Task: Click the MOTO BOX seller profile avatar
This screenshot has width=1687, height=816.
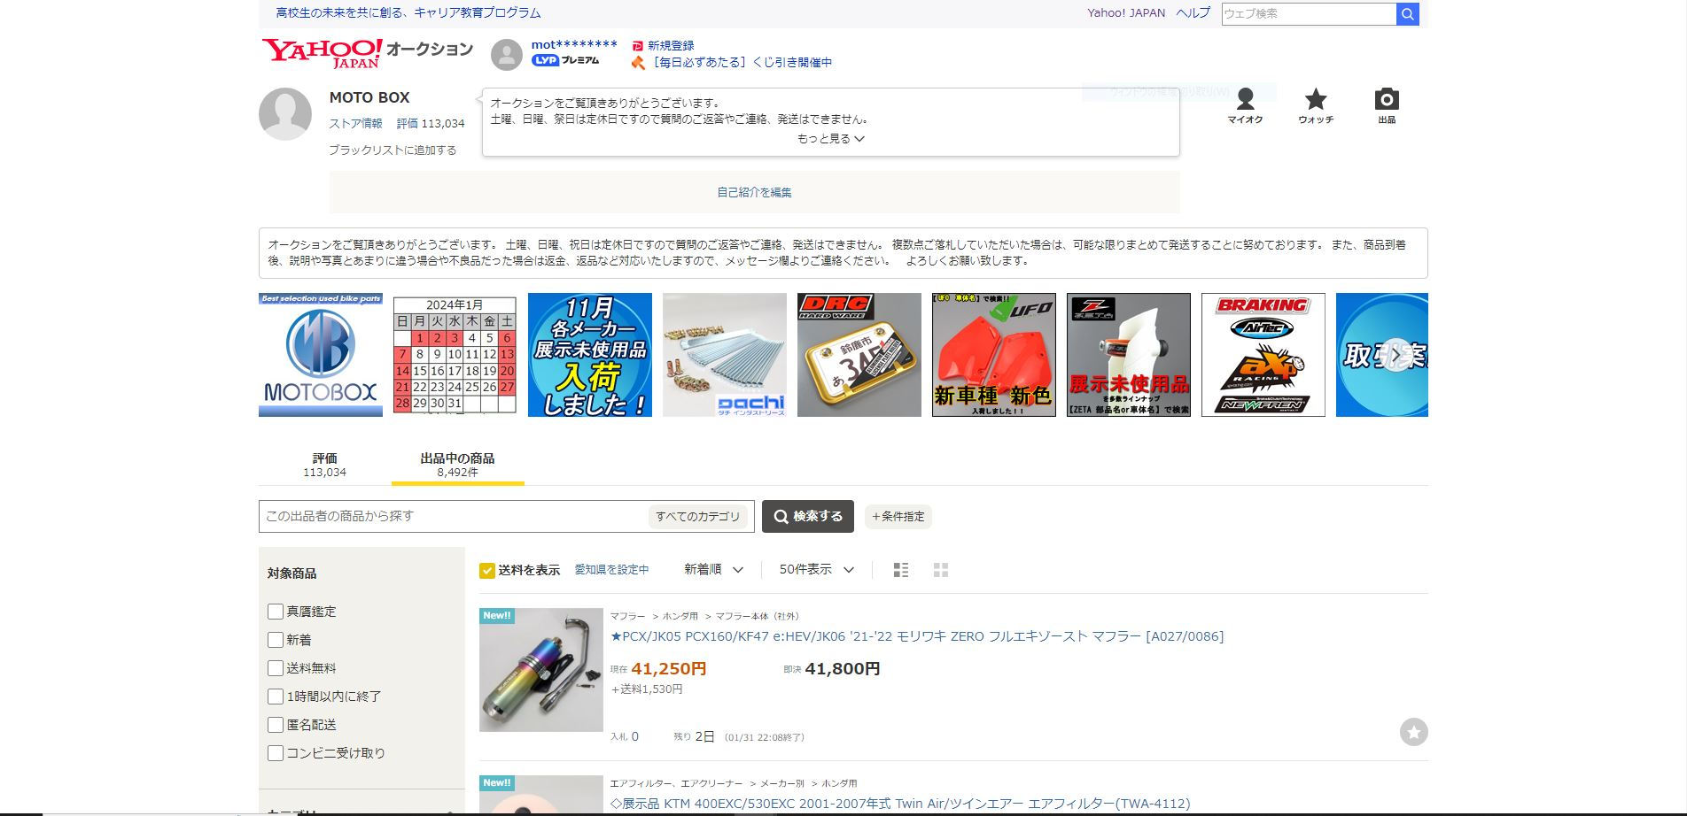Action: [x=285, y=114]
